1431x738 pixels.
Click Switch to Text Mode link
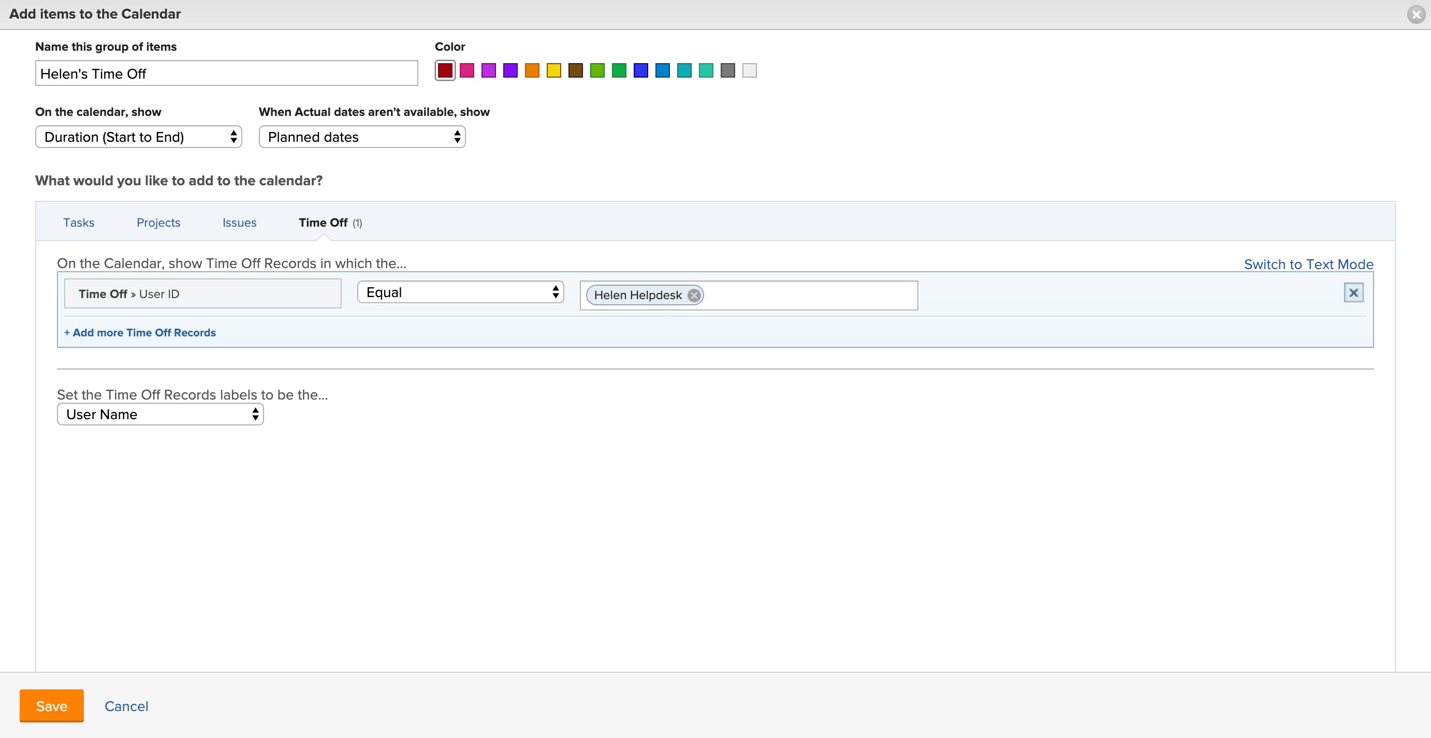click(1308, 264)
